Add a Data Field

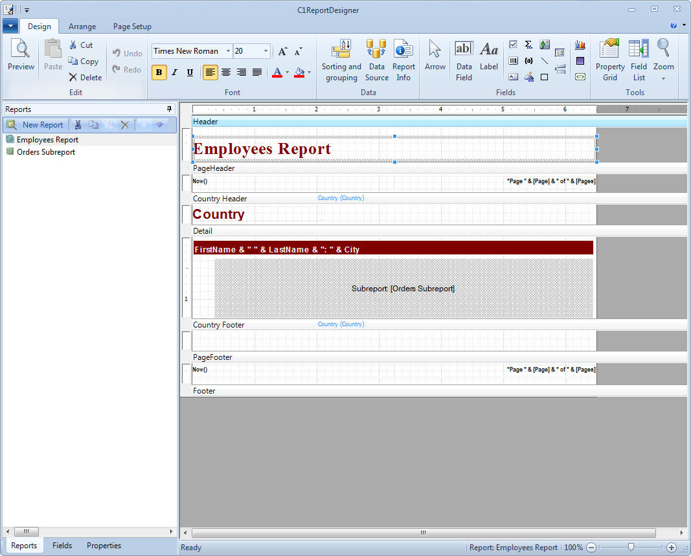(x=464, y=61)
